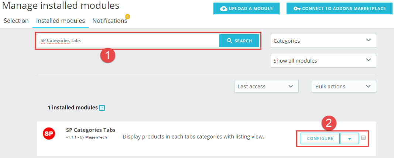This screenshot has width=394, height=158.
Task: Click the magnifier search icon
Action: [229, 41]
